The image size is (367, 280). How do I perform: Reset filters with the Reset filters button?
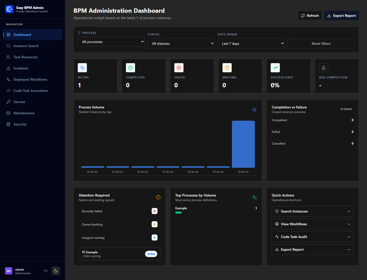(x=321, y=44)
